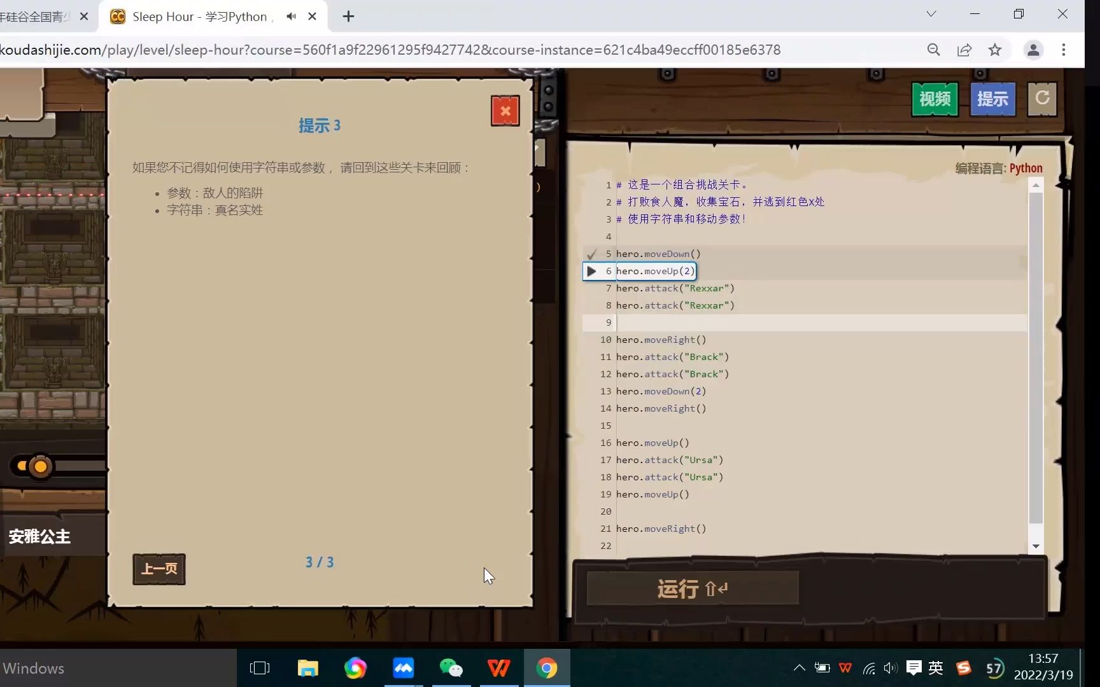The image size is (1100, 687).
Task: Open the volume tray icon
Action: tap(891, 668)
